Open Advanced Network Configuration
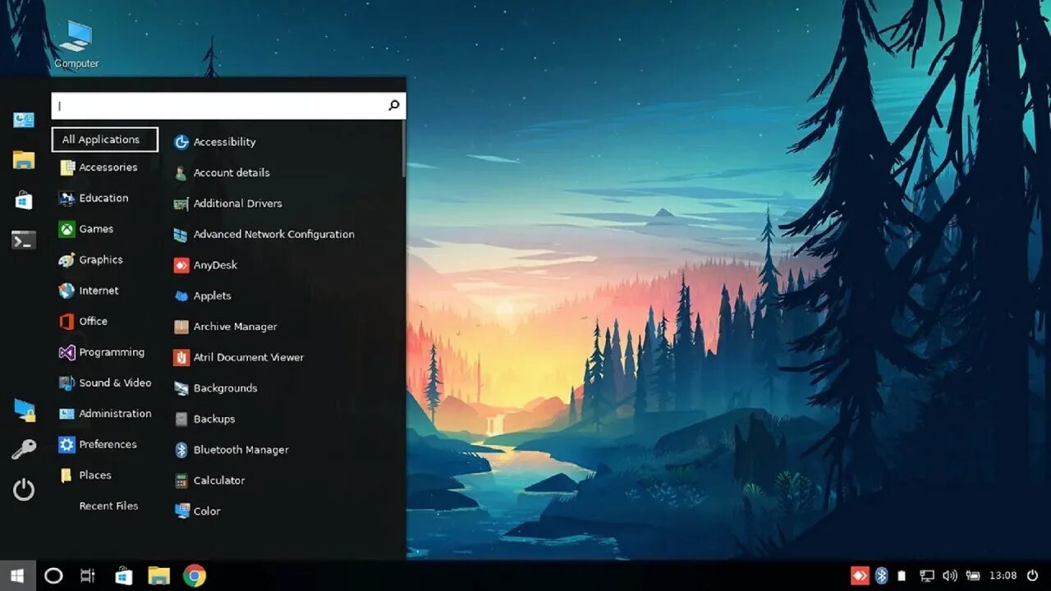1051x591 pixels. click(273, 234)
